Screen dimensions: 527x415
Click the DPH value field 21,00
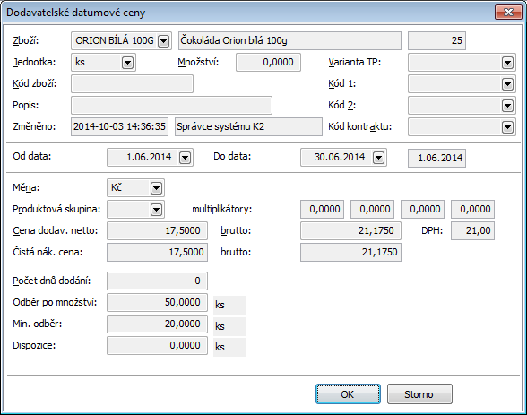pyautogui.click(x=472, y=230)
